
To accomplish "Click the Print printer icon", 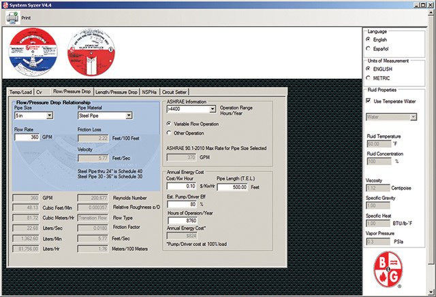I will [x=13, y=18].
